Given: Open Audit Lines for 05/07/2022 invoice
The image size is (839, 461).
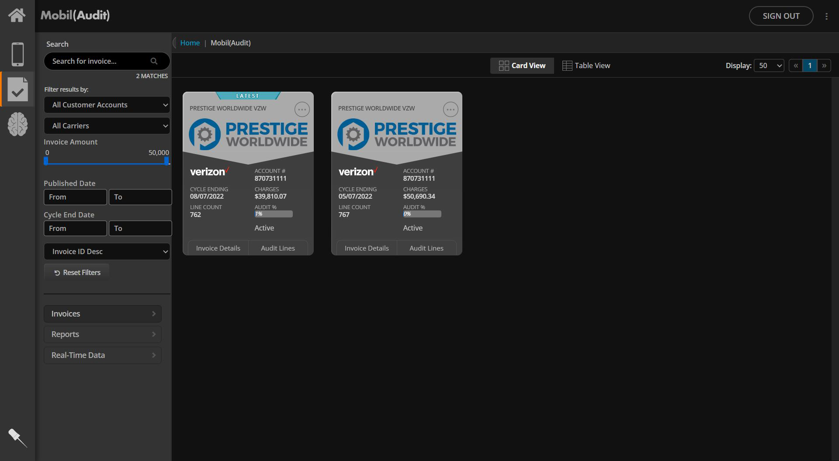Looking at the screenshot, I should point(426,248).
